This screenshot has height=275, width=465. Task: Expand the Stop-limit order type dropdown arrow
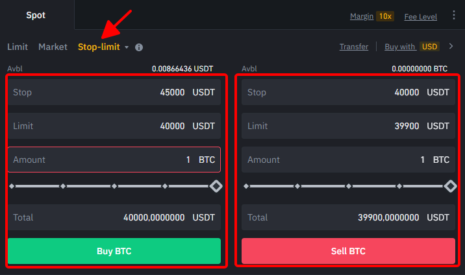(127, 47)
